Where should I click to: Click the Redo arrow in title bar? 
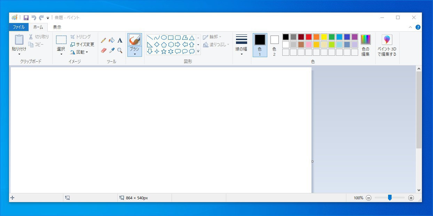[41, 17]
